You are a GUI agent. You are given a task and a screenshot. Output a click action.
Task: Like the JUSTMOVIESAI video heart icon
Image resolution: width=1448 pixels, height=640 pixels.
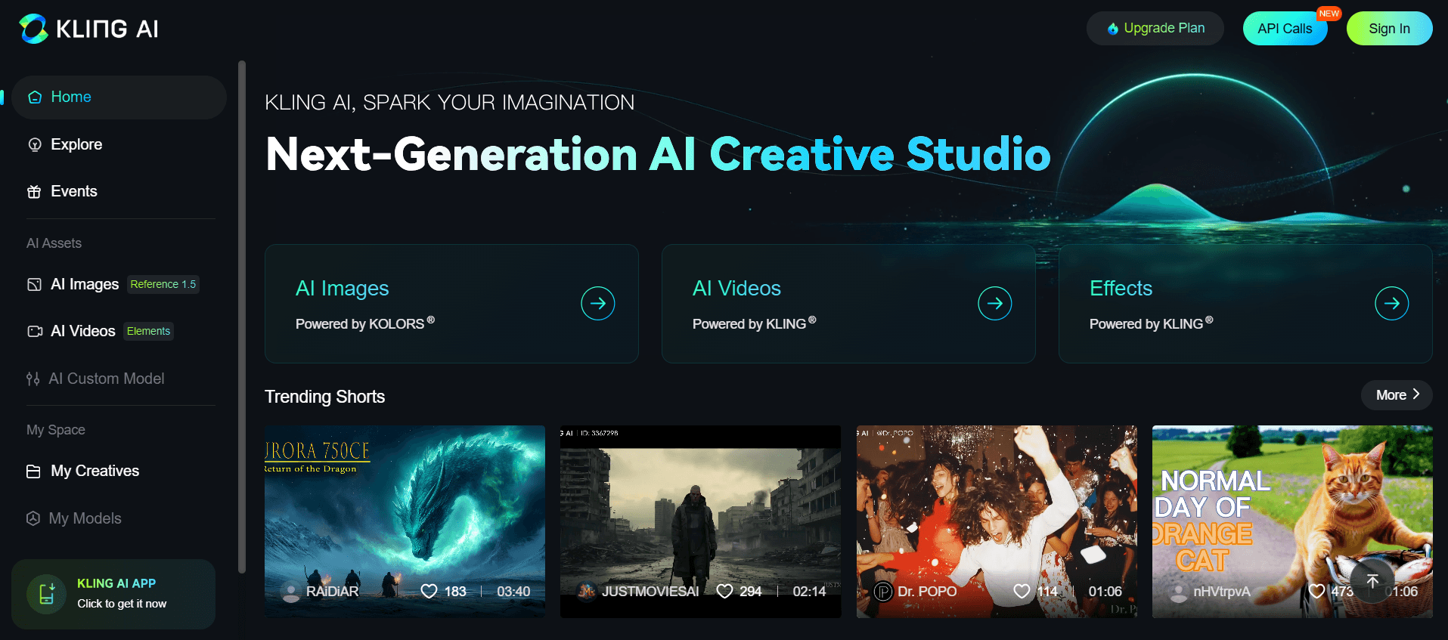[x=724, y=591]
